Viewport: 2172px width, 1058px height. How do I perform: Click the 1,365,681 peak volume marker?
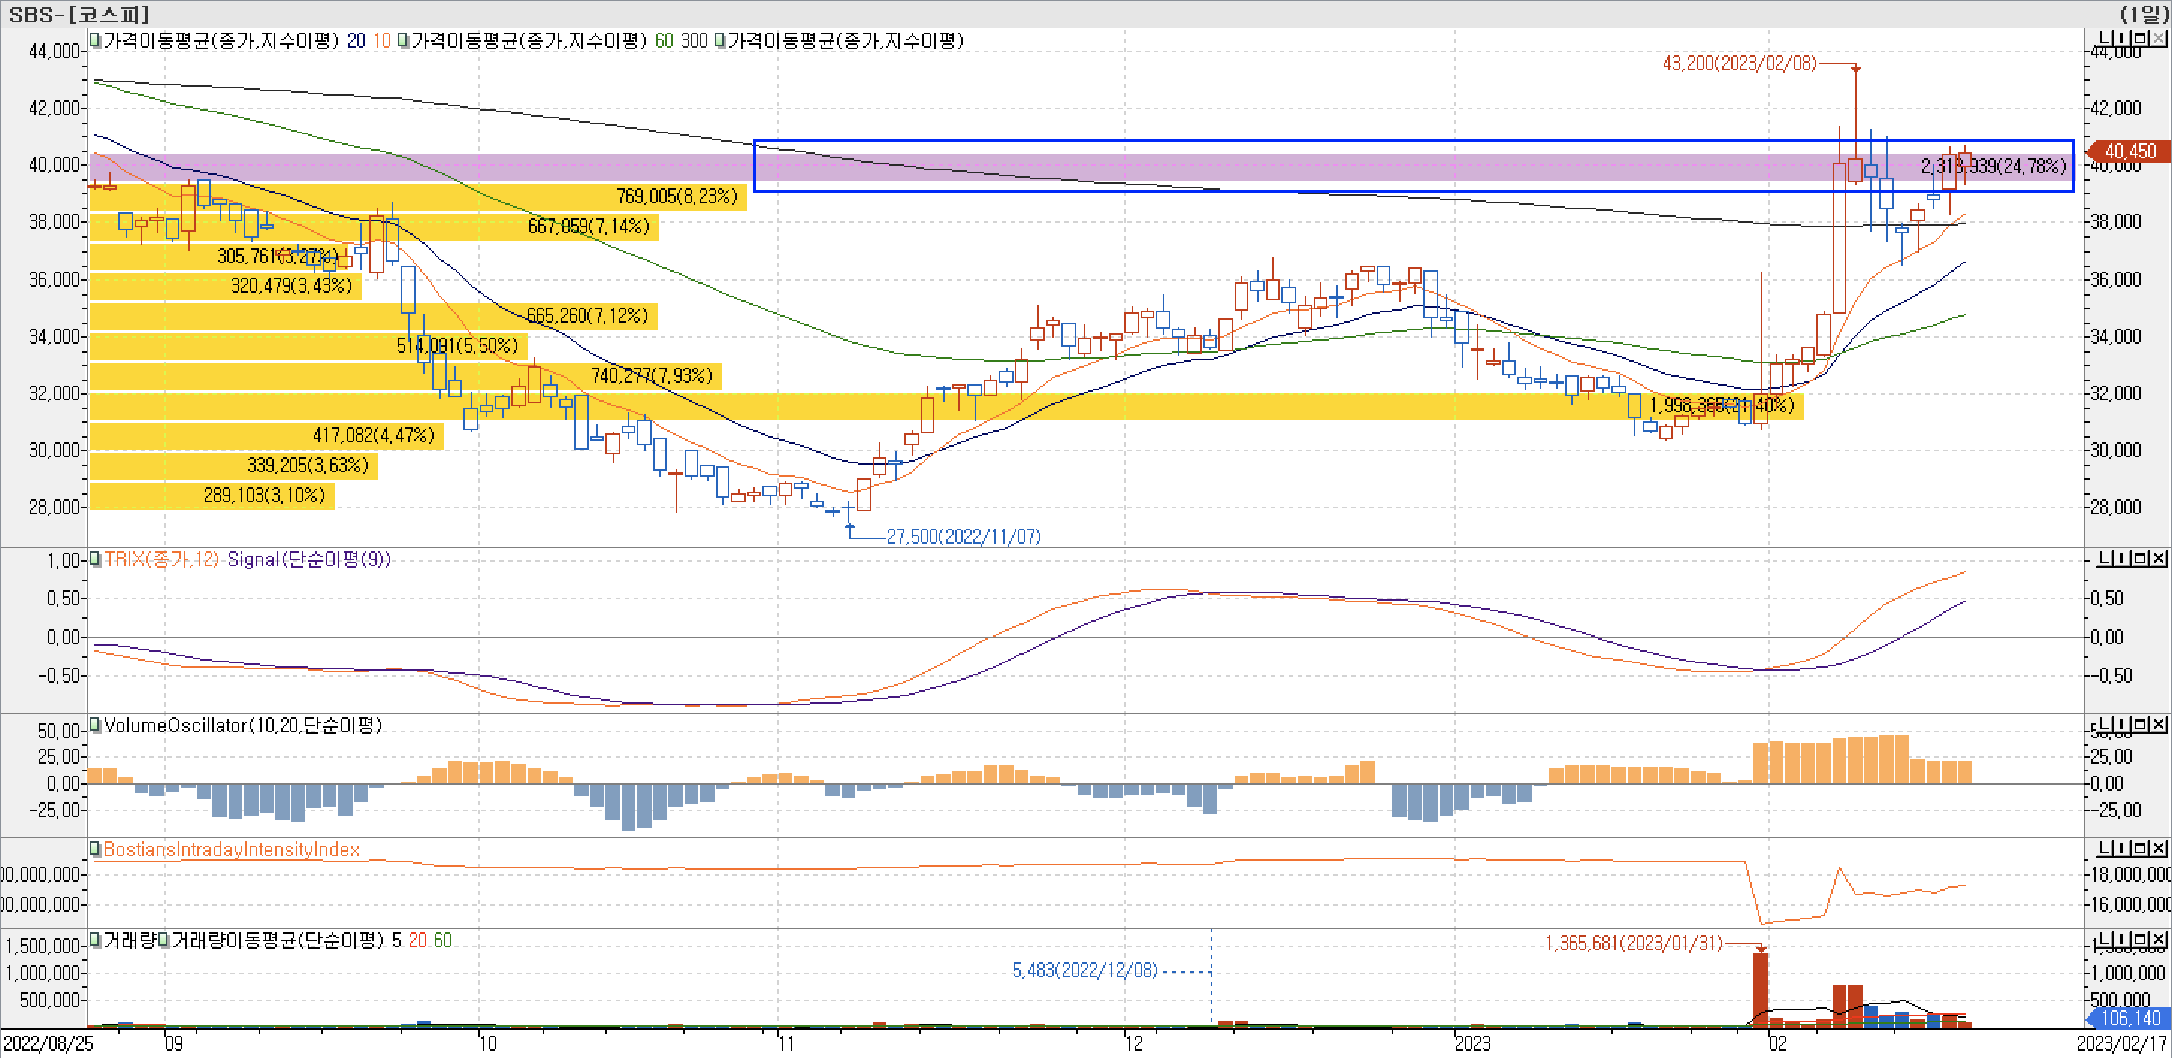point(1633,944)
